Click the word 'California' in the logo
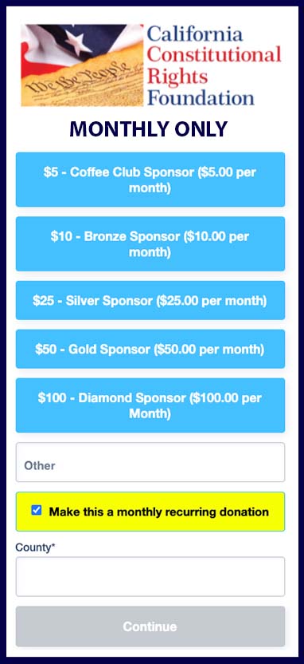304x664 pixels. (195, 34)
